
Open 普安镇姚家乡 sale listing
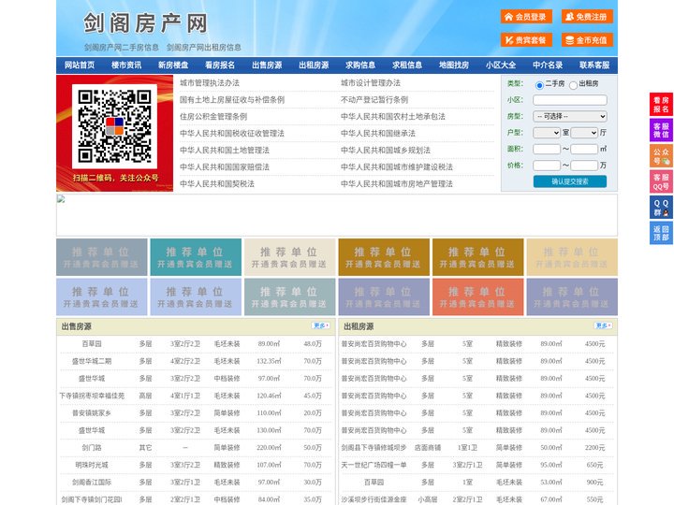(92, 413)
